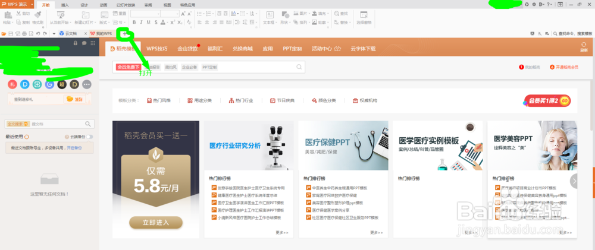Click the chat bubble icon in side panel
The width and height of the screenshot is (595, 250).
tap(84, 43)
